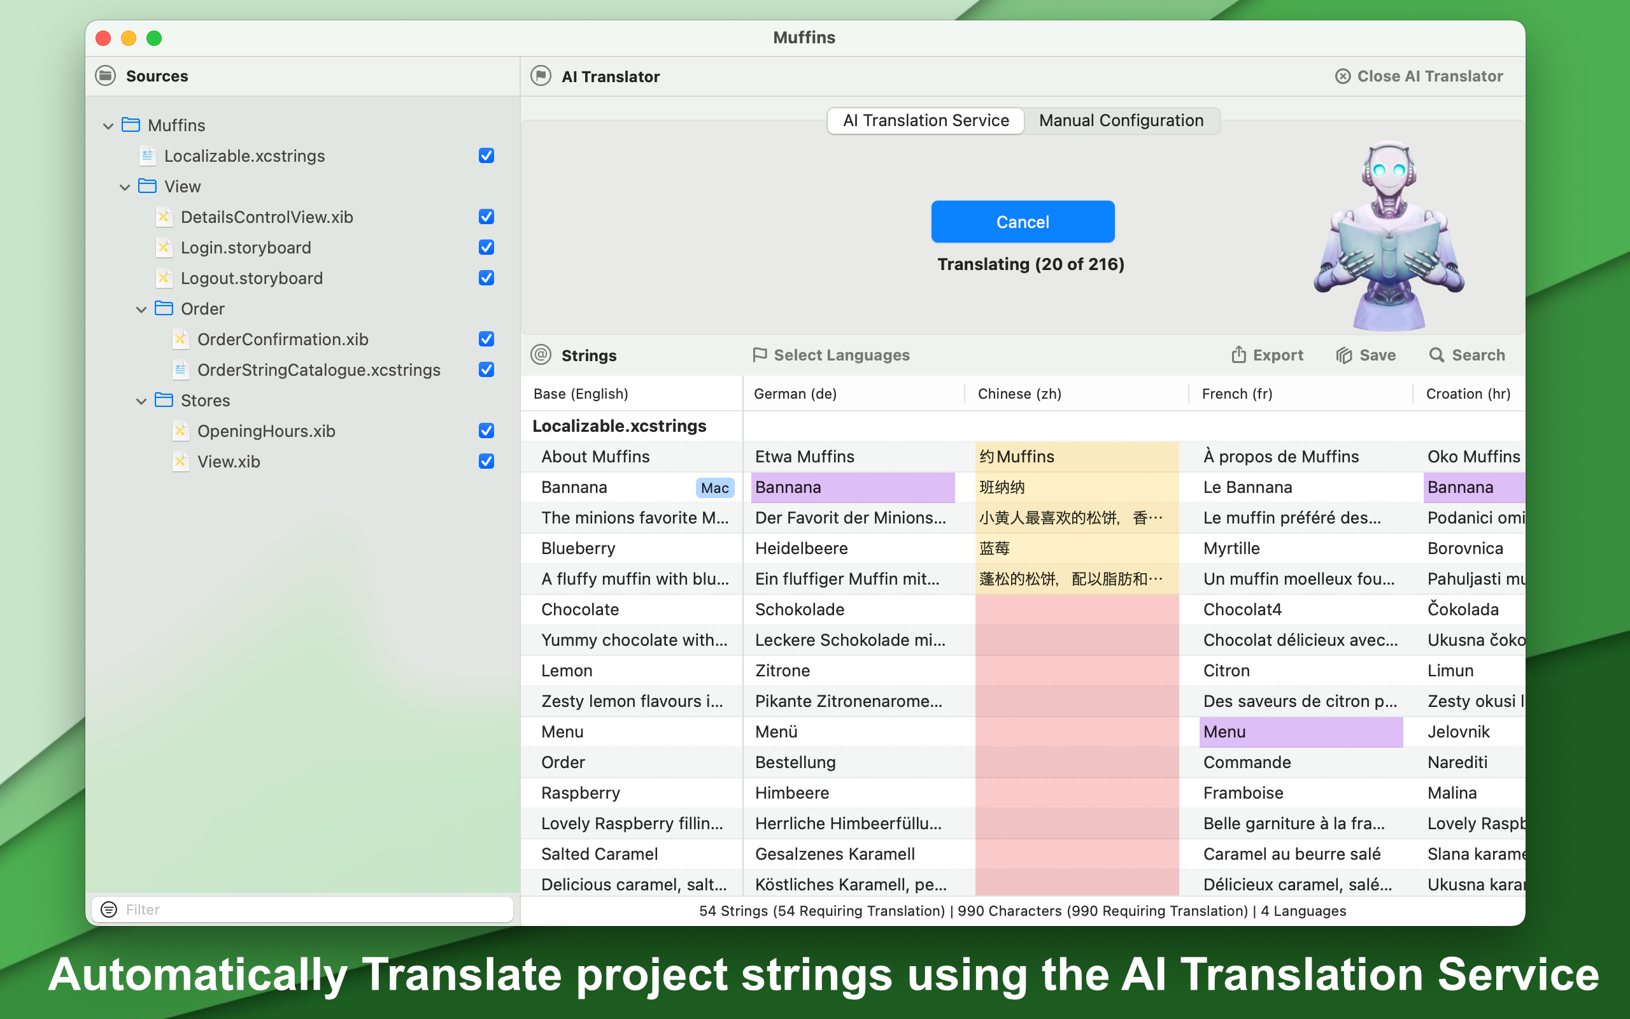The image size is (1630, 1019).
Task: Click the Logout.storyboard file icon
Action: pyautogui.click(x=164, y=278)
